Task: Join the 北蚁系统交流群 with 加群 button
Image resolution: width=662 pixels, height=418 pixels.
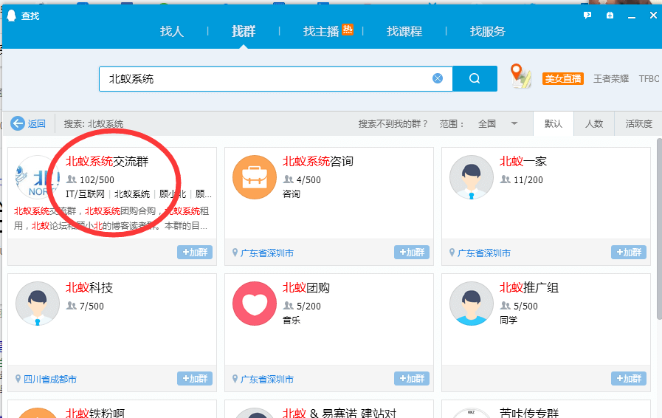Action: [x=194, y=253]
